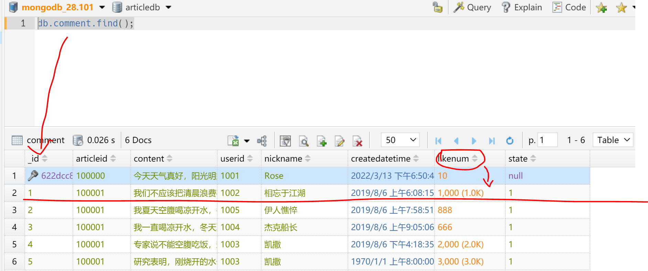Open the page size 50 dropdown
Image resolution: width=648 pixels, height=271 pixels.
400,140
